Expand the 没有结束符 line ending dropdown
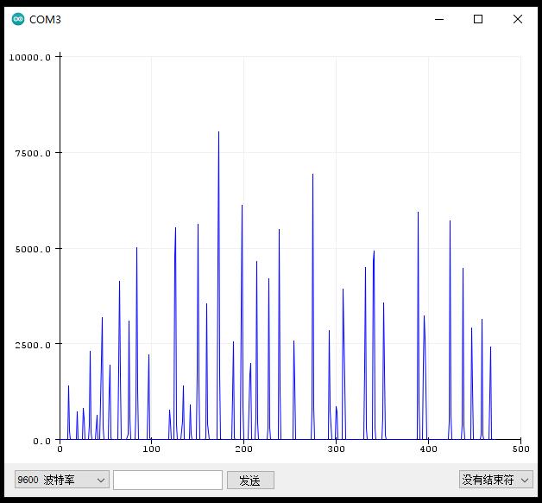Image resolution: width=542 pixels, height=503 pixels. point(495,480)
